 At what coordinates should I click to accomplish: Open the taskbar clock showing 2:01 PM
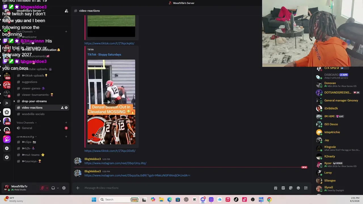pos(355,199)
